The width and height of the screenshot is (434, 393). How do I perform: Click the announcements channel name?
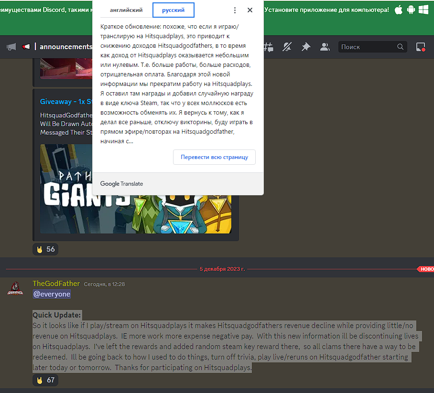[x=65, y=47]
